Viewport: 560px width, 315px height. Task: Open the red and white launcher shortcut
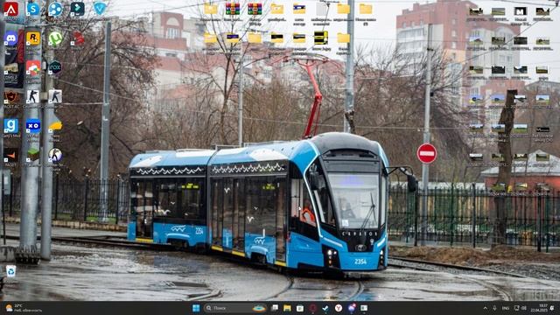(x=33, y=68)
